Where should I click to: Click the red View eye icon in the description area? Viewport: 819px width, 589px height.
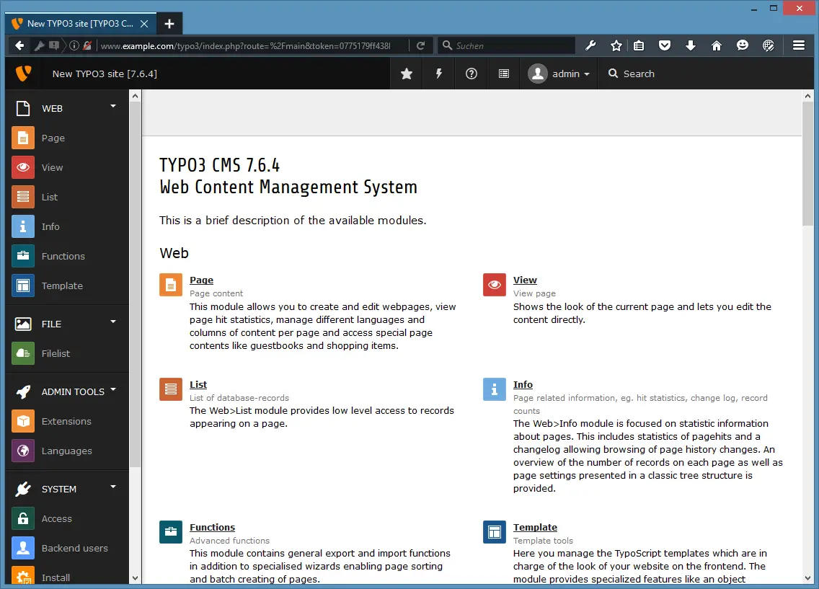point(494,285)
